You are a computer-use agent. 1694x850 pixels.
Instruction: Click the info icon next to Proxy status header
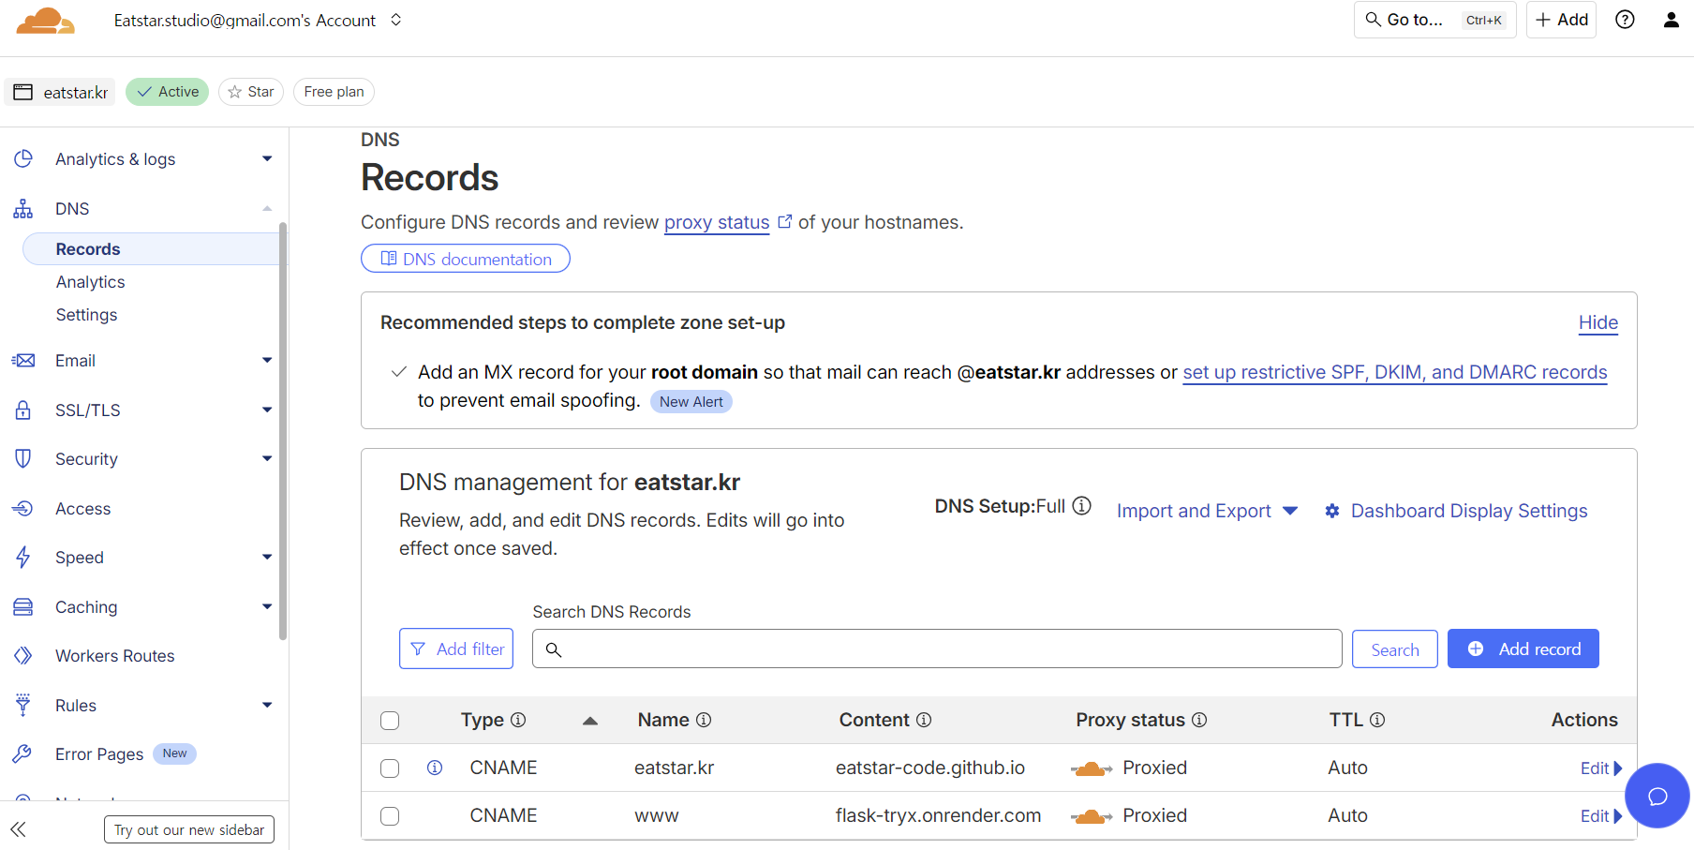tap(1199, 720)
